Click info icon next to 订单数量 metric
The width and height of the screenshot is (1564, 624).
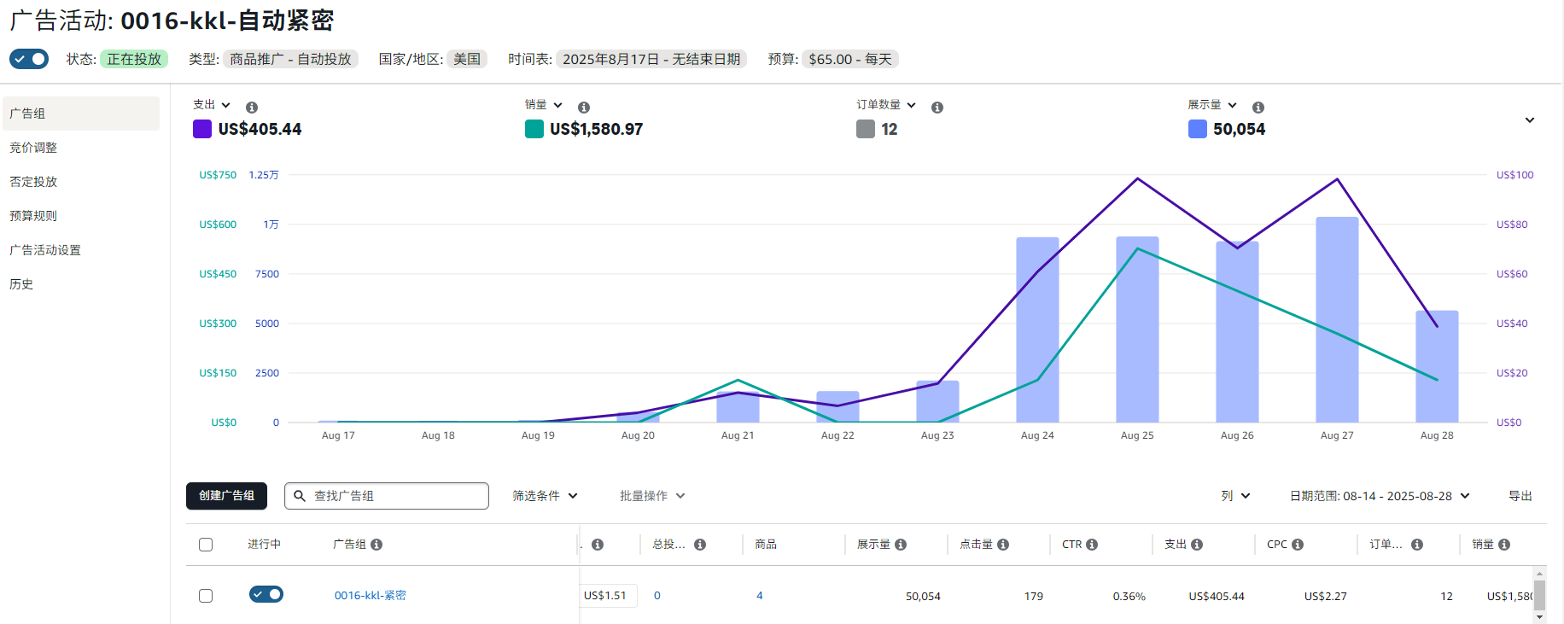[x=937, y=108]
